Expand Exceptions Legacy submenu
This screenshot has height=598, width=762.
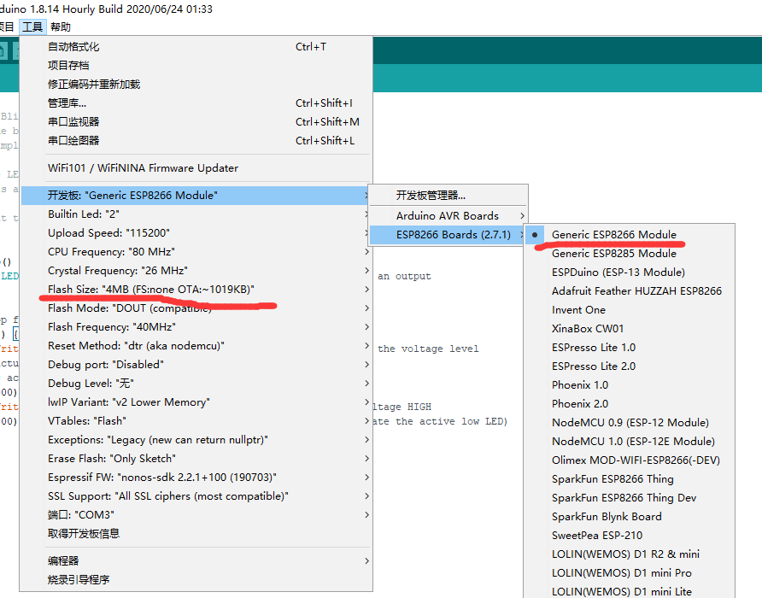coord(196,439)
